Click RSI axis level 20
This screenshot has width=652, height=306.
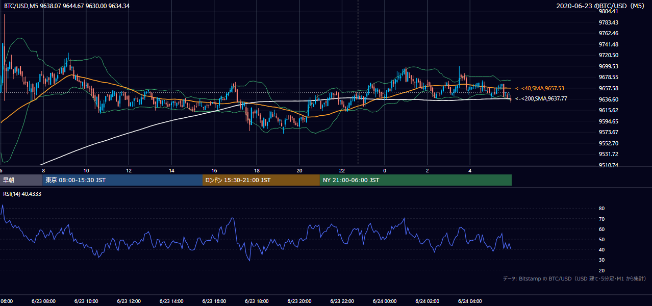pos(602,270)
